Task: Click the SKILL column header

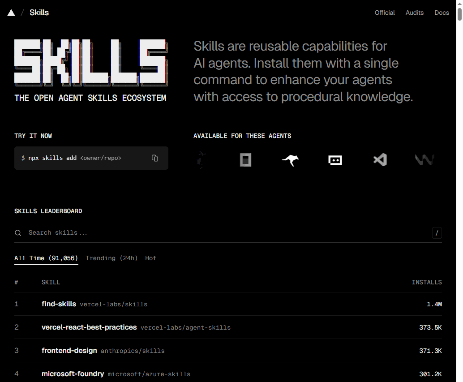Action: (x=51, y=283)
